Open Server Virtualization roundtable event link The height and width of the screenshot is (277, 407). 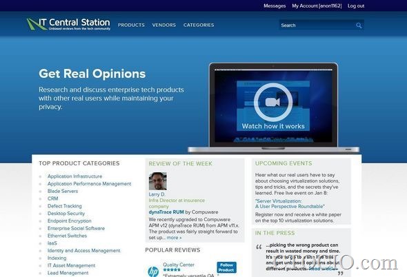pyautogui.click(x=290, y=204)
